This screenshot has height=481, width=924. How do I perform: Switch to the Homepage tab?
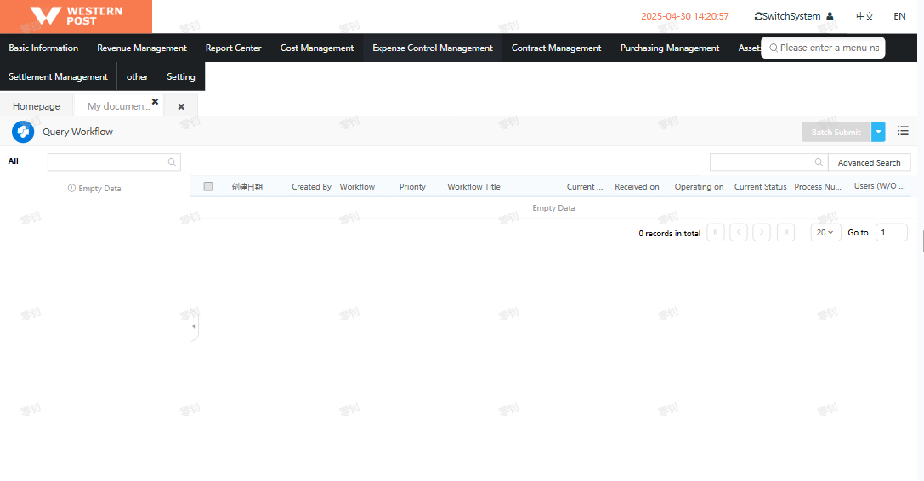point(37,106)
